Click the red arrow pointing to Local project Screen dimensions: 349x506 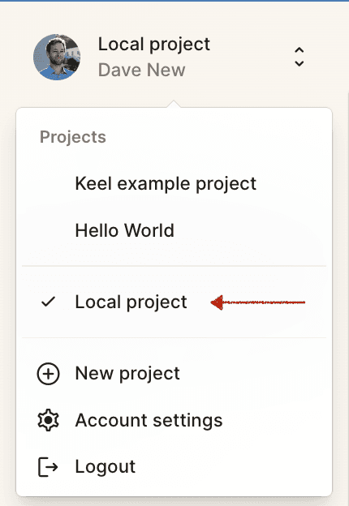(257, 302)
